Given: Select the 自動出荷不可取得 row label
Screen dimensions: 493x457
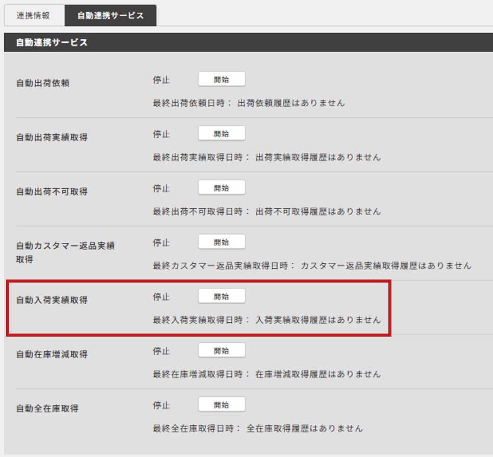Looking at the screenshot, I should pos(52,191).
